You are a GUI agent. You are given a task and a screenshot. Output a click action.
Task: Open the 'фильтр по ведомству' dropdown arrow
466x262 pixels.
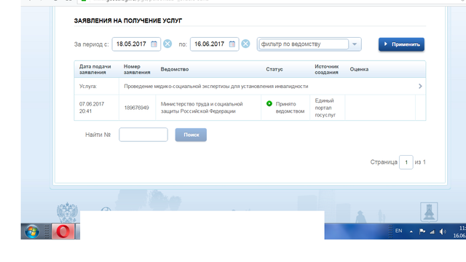click(355, 44)
